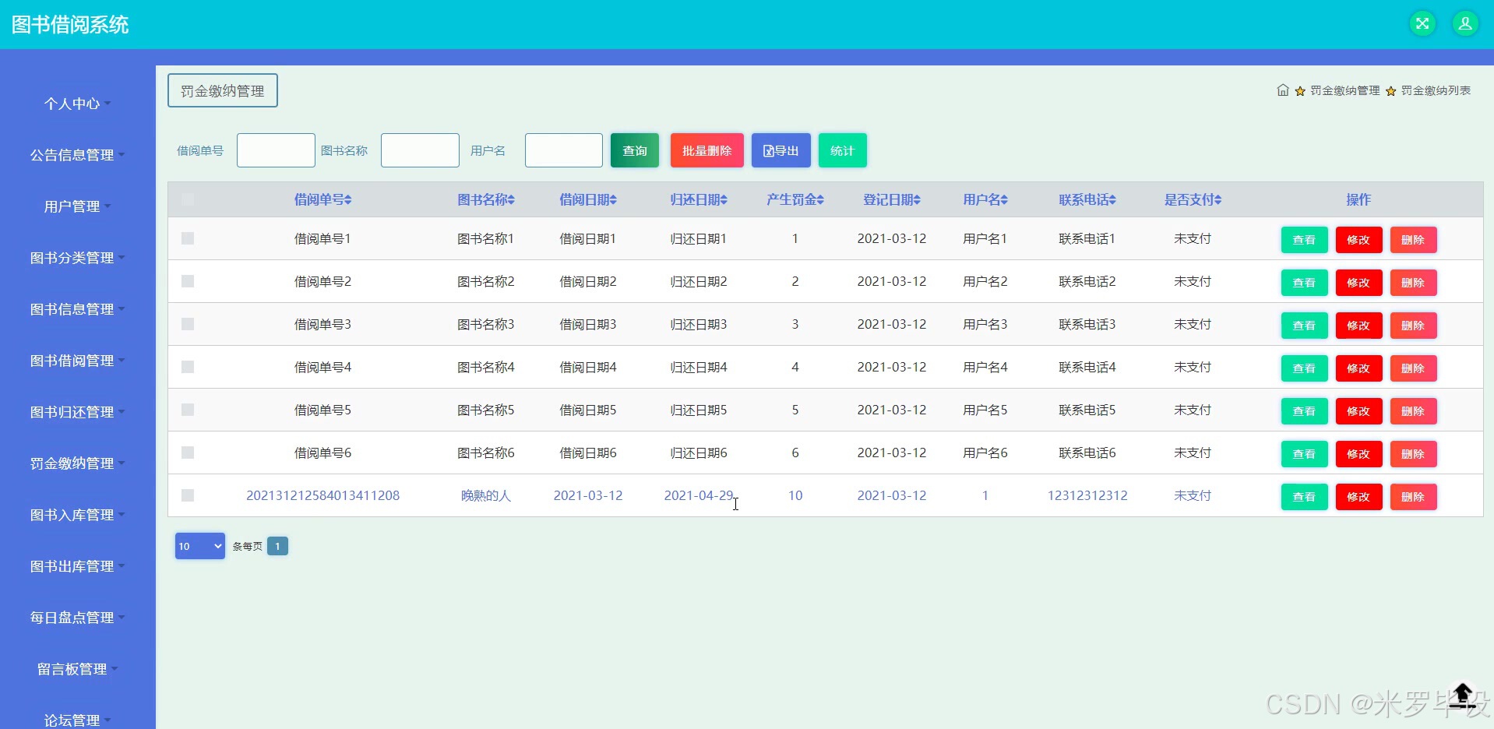Click the 图书借阅系统 header title
The image size is (1494, 729).
coord(70,25)
